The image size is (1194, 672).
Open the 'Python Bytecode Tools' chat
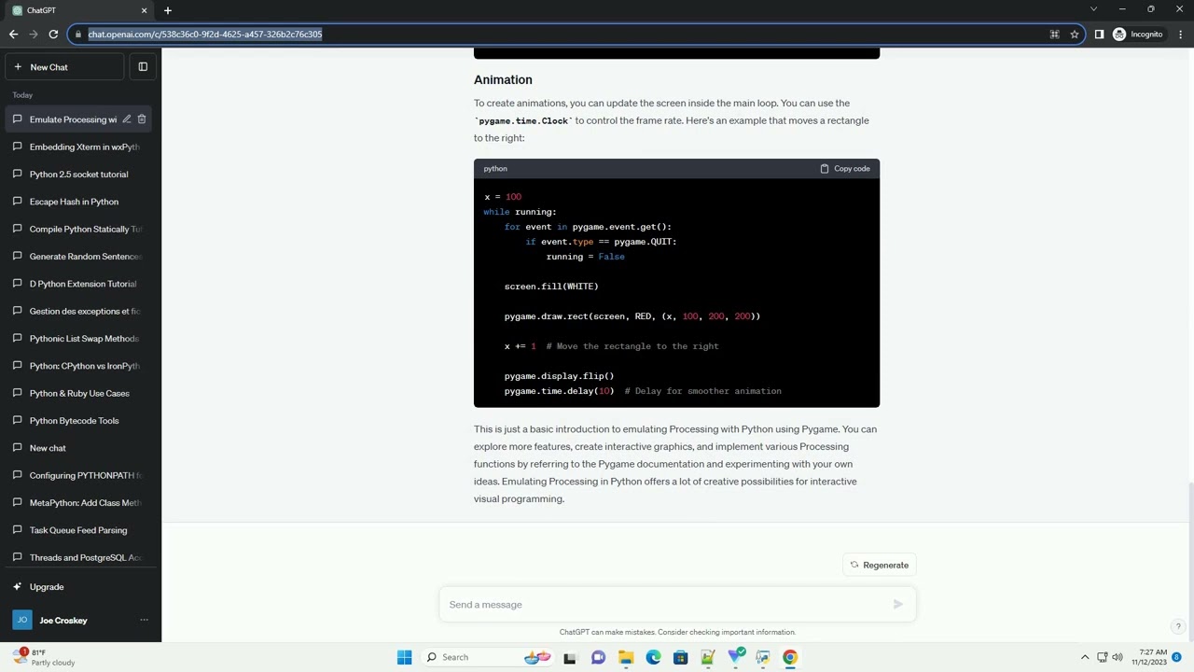tap(80, 421)
